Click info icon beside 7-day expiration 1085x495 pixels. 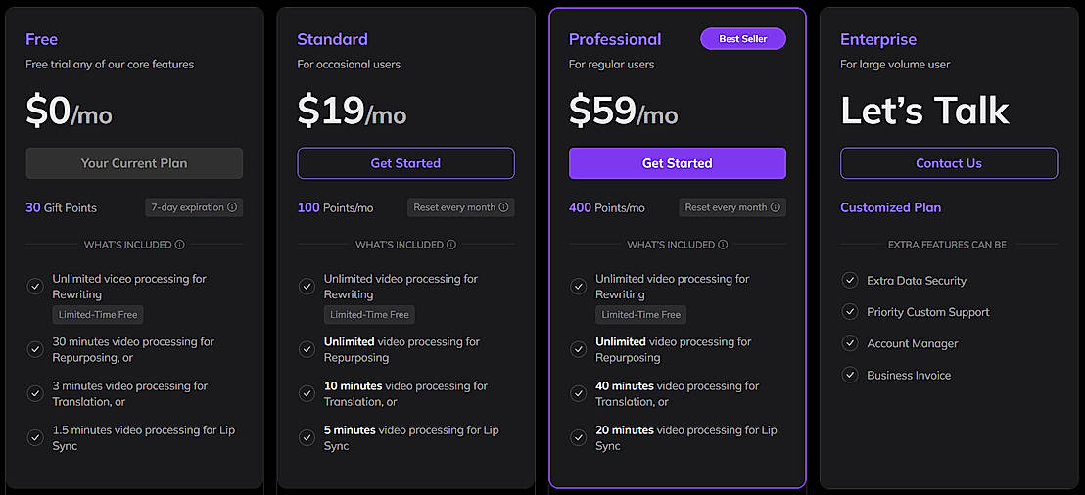click(x=232, y=207)
